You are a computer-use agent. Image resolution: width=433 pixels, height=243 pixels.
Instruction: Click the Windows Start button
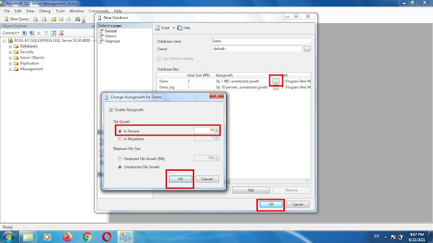pyautogui.click(x=8, y=237)
